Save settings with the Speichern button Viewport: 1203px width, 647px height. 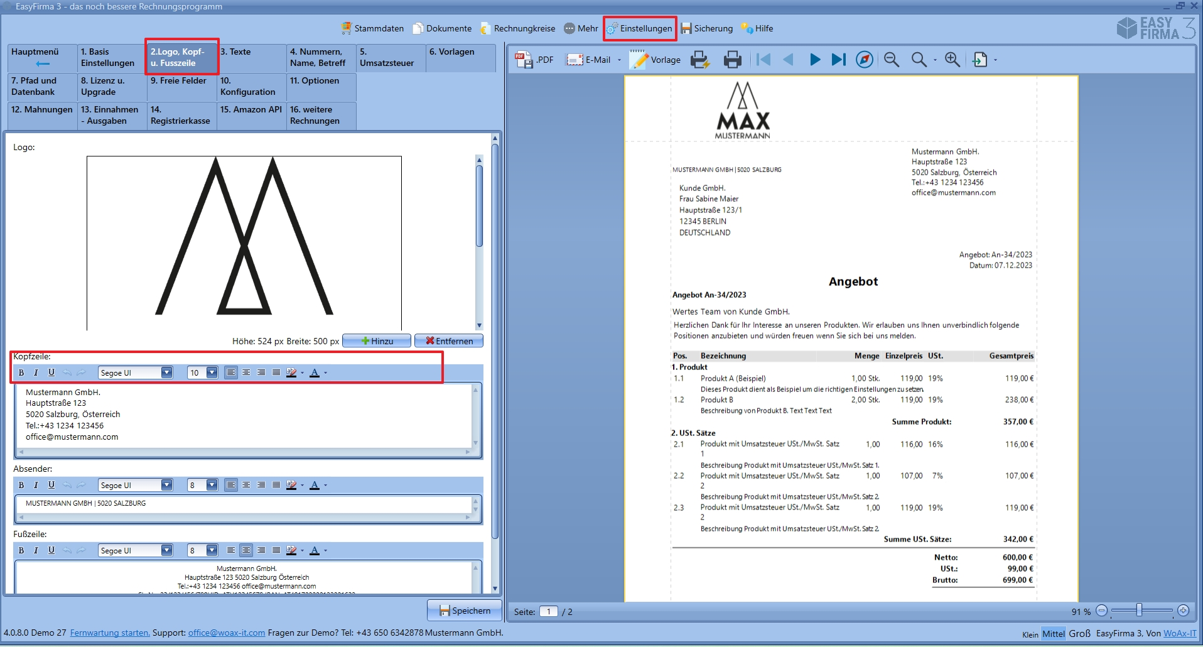click(465, 611)
